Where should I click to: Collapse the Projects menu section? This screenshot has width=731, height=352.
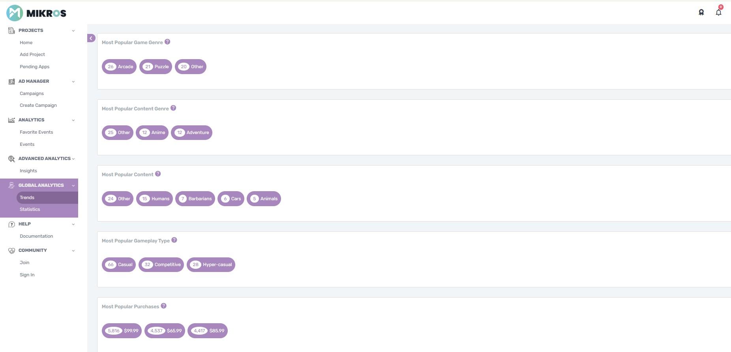point(73,31)
